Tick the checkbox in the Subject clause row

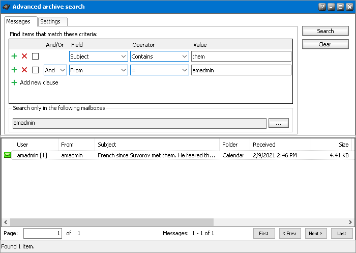(x=36, y=57)
